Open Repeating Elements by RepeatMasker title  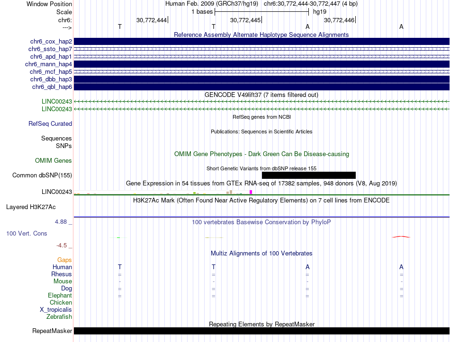(262, 324)
